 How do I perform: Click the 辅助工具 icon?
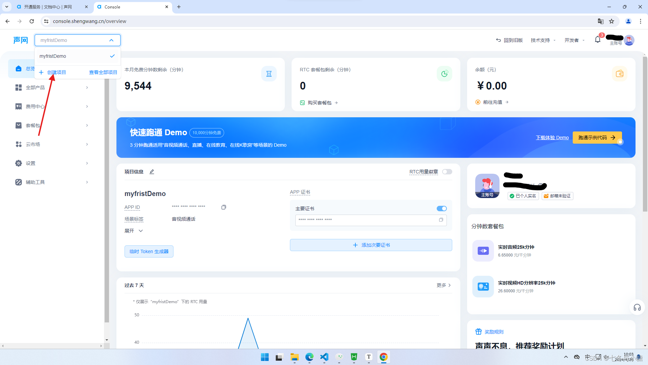19,182
